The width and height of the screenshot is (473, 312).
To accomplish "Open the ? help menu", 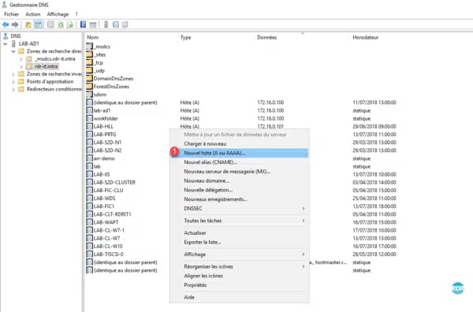I will [76, 14].
